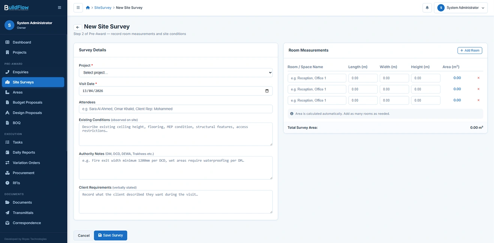Delete the third room measurement row
Screen dimensions: 494x243
coord(478,100)
